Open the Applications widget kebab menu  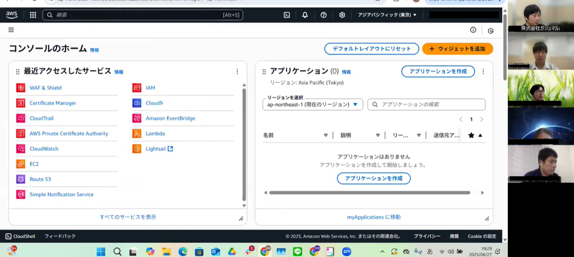click(x=483, y=72)
